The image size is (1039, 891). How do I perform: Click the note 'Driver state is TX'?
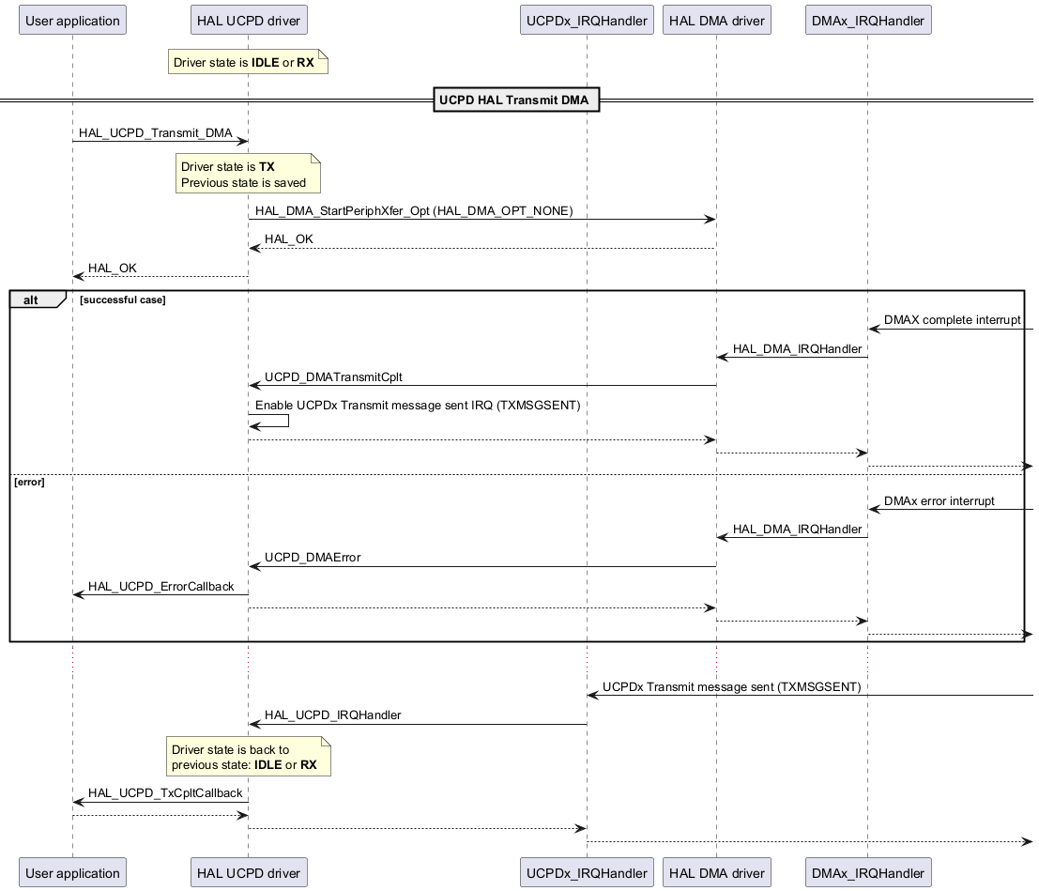248,174
